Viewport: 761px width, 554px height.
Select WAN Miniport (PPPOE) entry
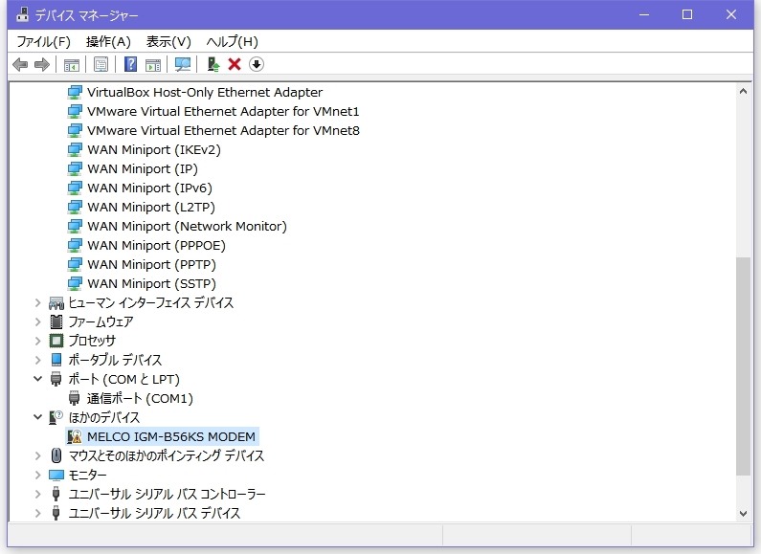tap(156, 246)
